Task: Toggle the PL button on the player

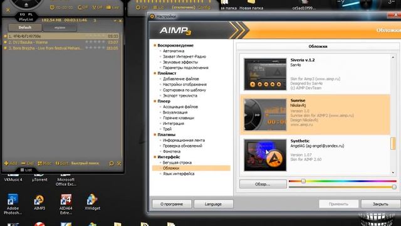Action: pos(30,14)
